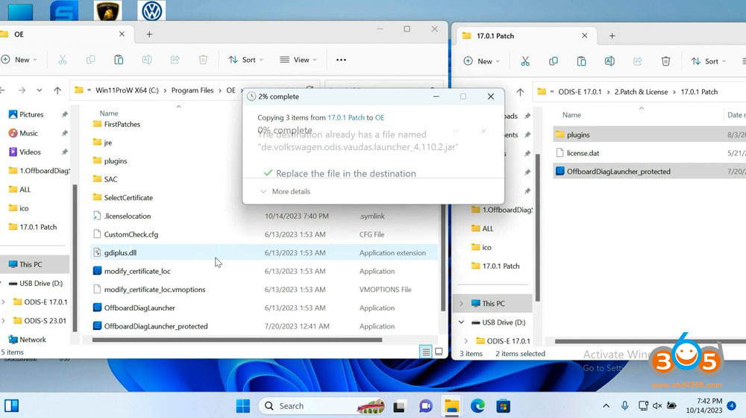Open New dropdown in 17.0.1 Patch window
This screenshot has height=418, width=746.
(481, 61)
